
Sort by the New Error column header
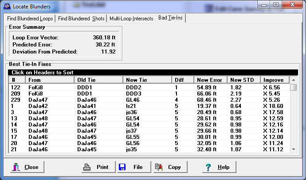coord(210,80)
